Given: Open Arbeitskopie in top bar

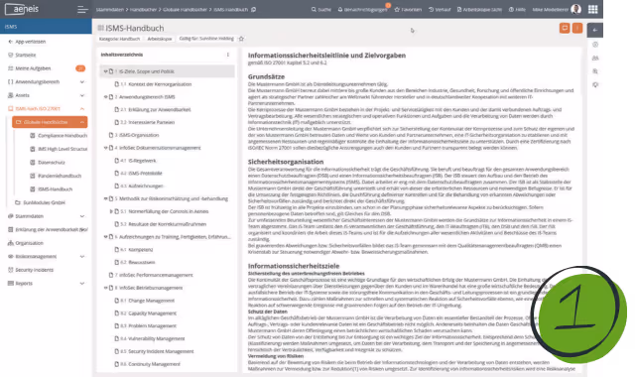Looking at the screenshot, I should (479, 9).
